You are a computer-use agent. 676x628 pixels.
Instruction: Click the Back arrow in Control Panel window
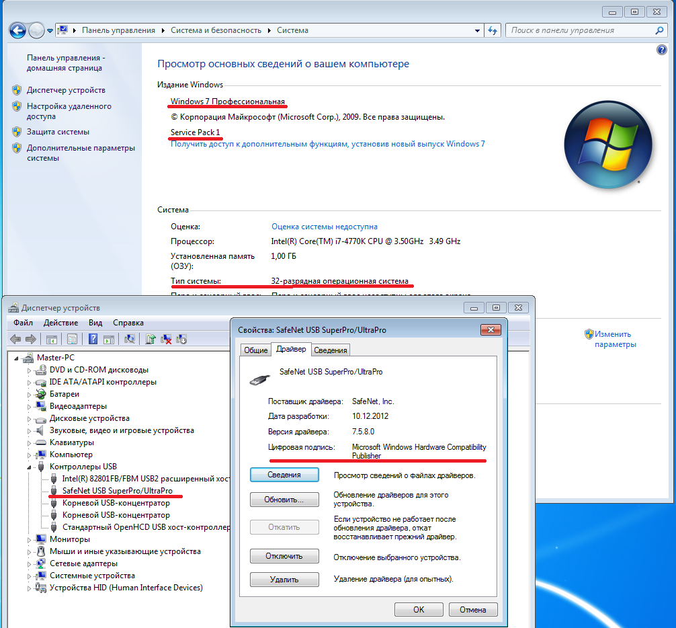pos(17,30)
